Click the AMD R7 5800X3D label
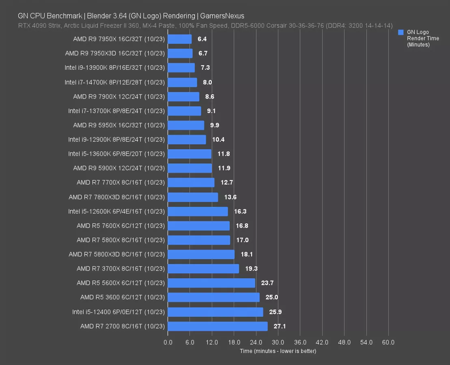This screenshot has width=450, height=365. pyautogui.click(x=117, y=254)
